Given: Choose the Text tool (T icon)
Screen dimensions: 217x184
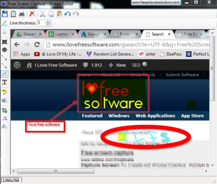Looking at the screenshot, I should [x=5, y=82].
